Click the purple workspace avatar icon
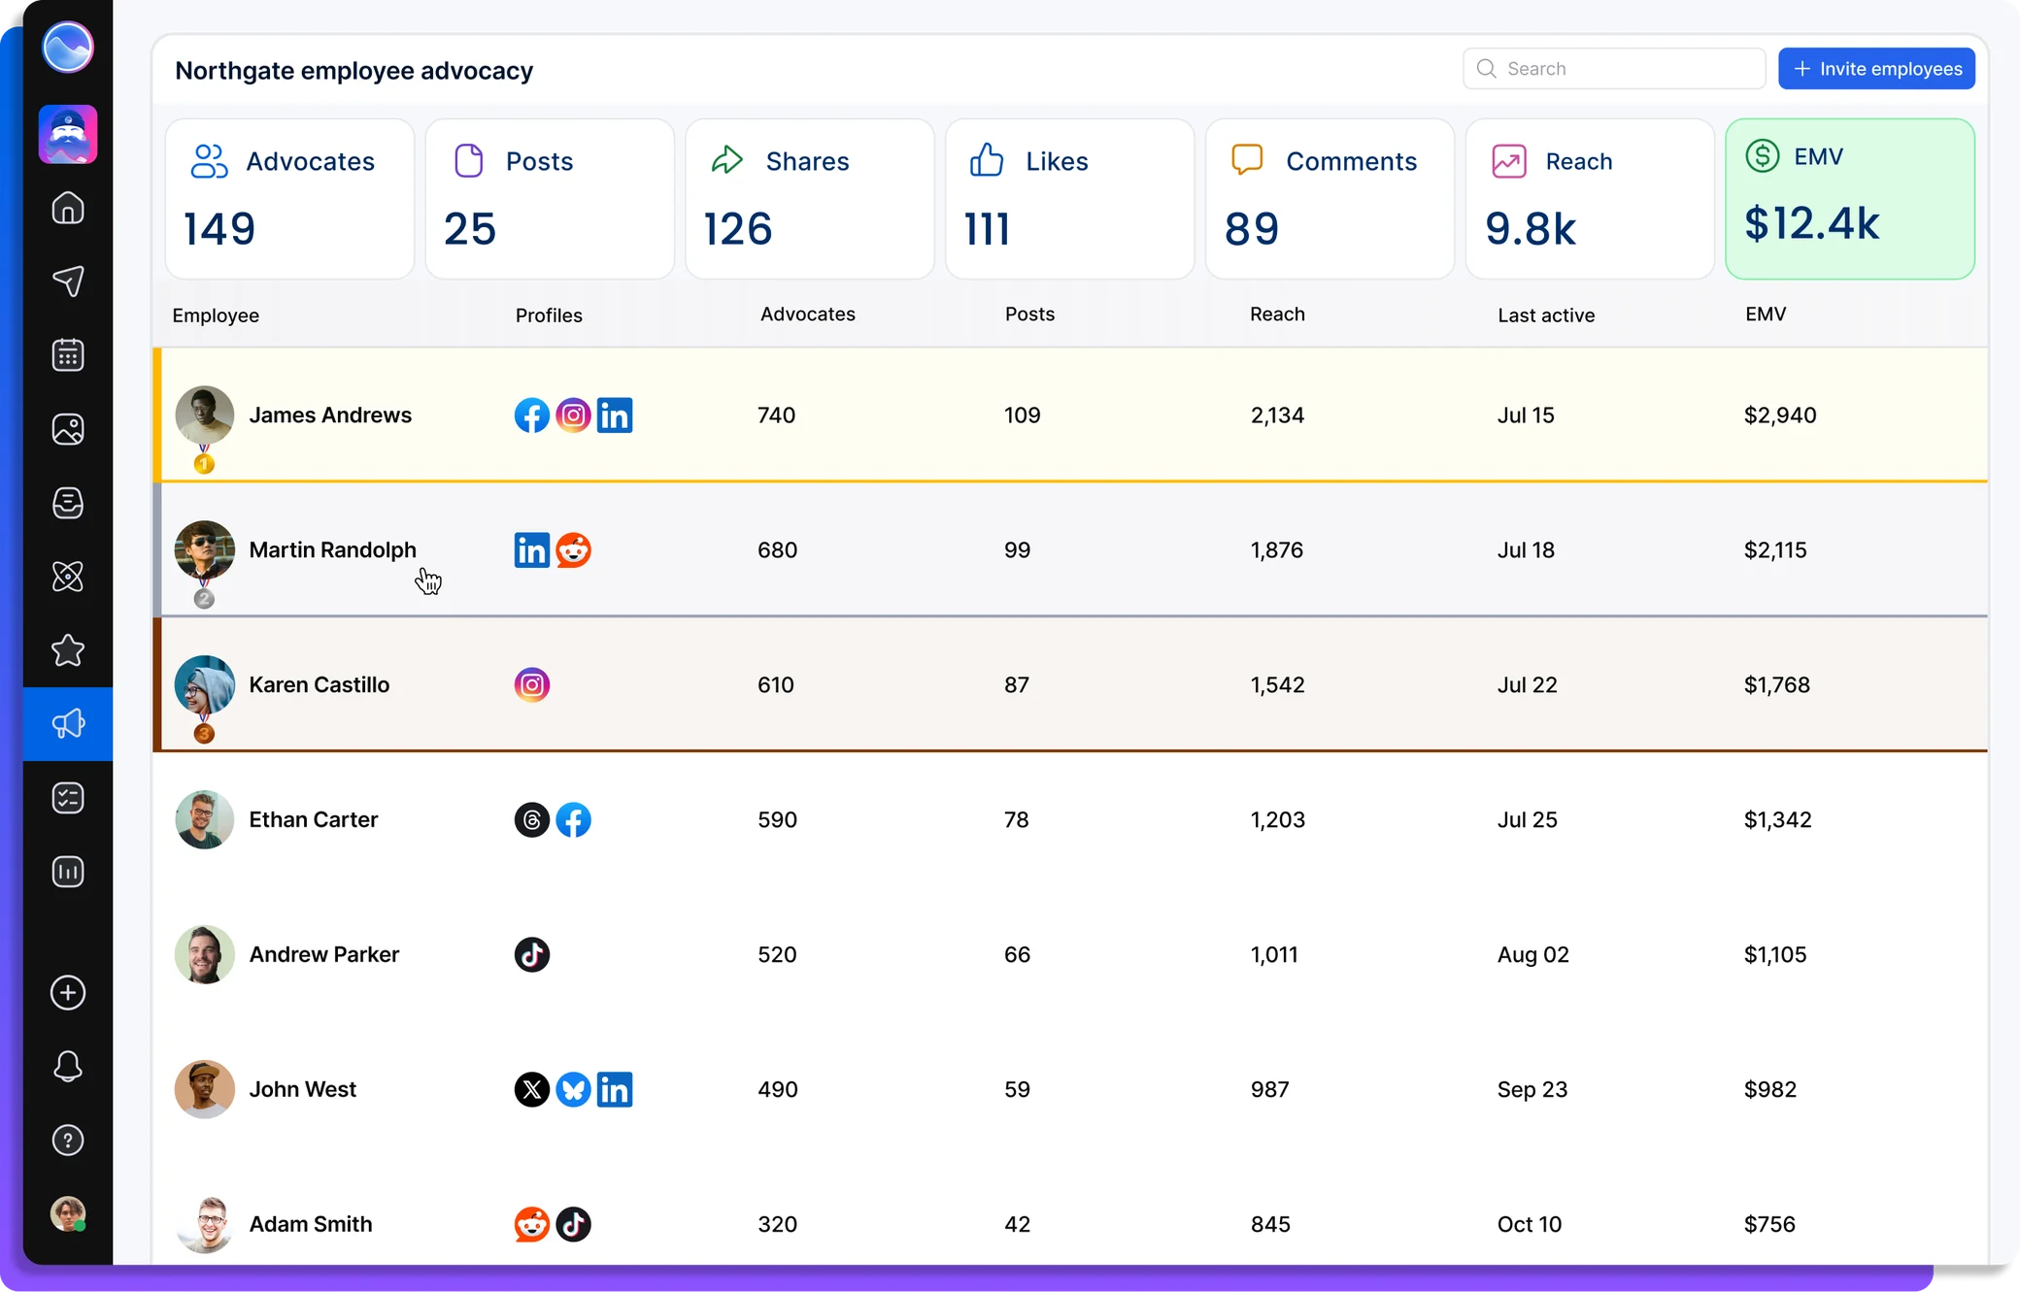 click(x=68, y=134)
